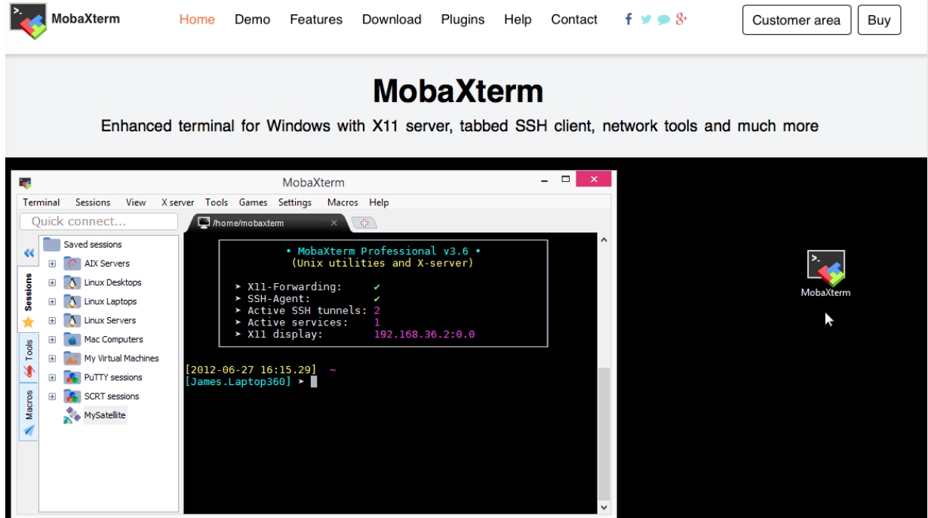Click the Buy button

(x=879, y=20)
